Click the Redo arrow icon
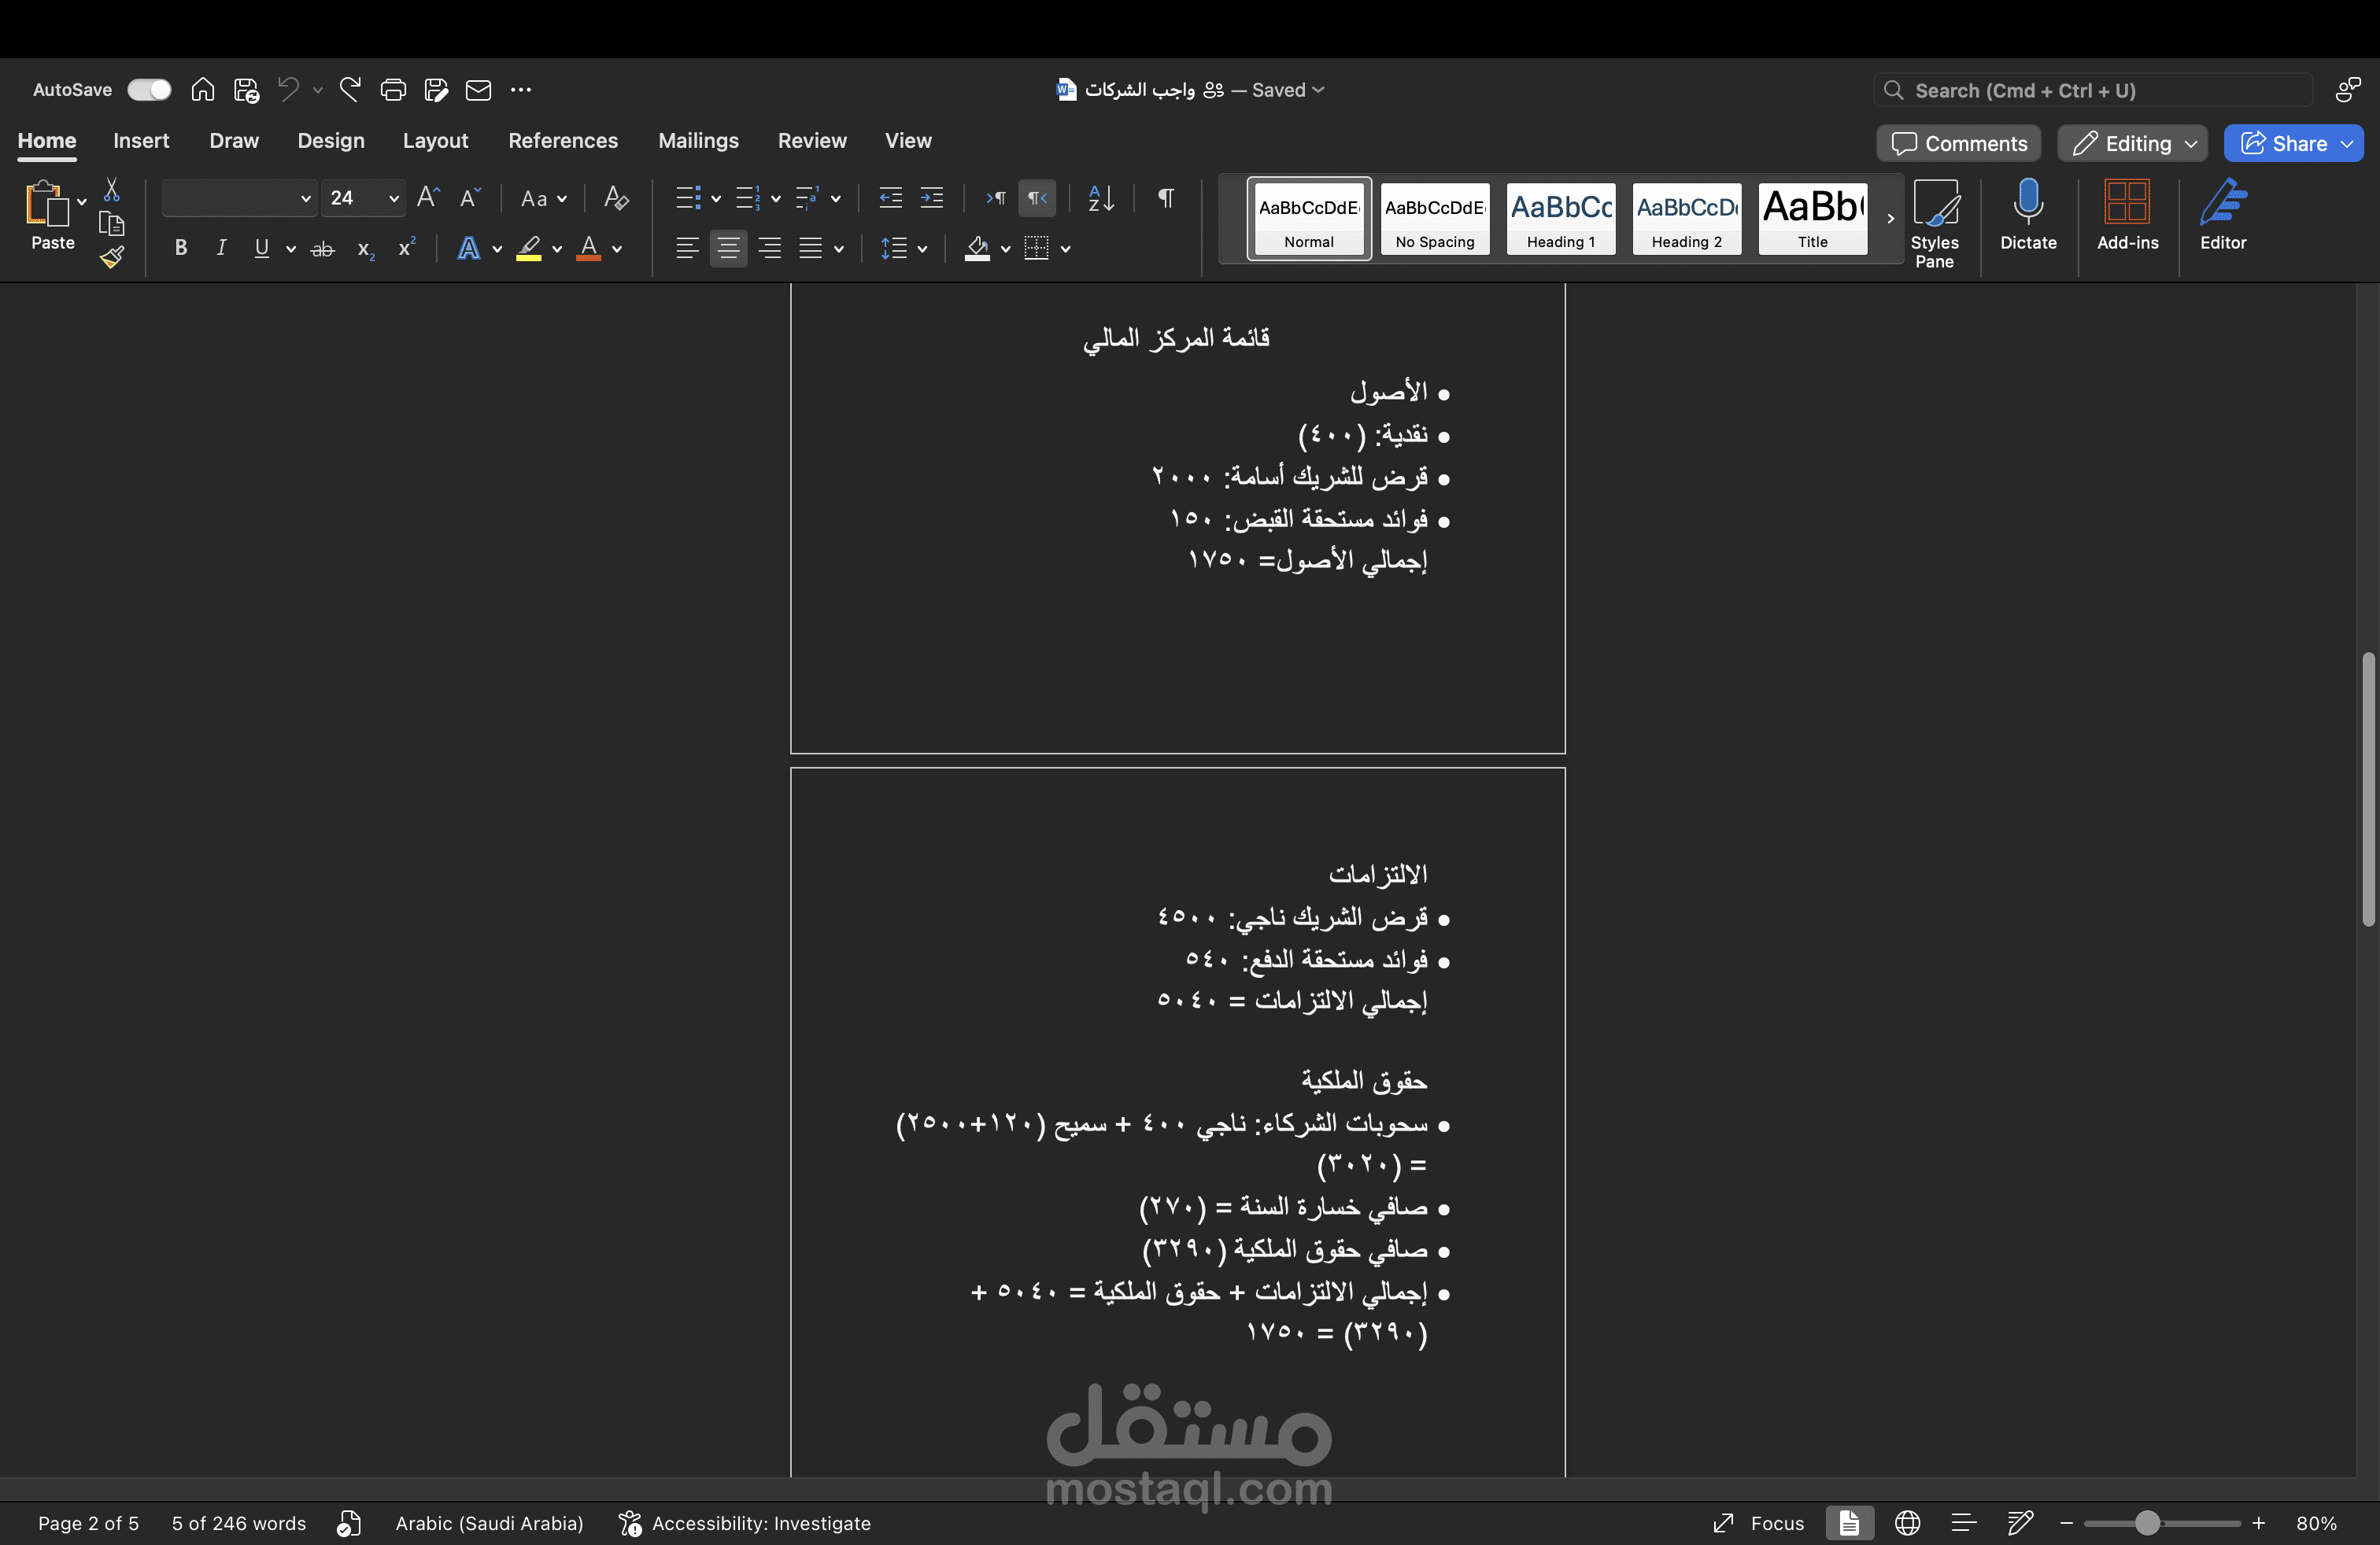This screenshot has height=1545, width=2380. (x=350, y=90)
